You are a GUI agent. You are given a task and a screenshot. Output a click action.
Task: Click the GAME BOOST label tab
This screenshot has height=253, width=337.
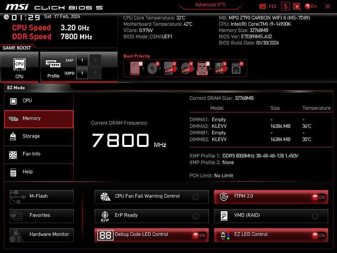click(x=17, y=48)
